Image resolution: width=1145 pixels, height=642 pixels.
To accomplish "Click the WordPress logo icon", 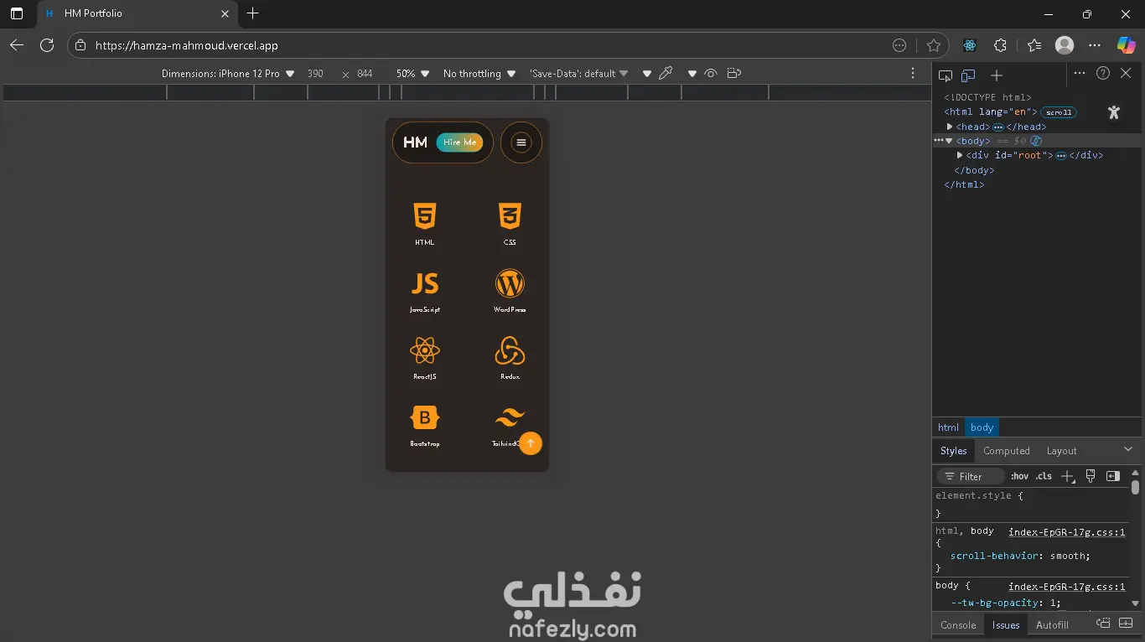I will click(510, 283).
